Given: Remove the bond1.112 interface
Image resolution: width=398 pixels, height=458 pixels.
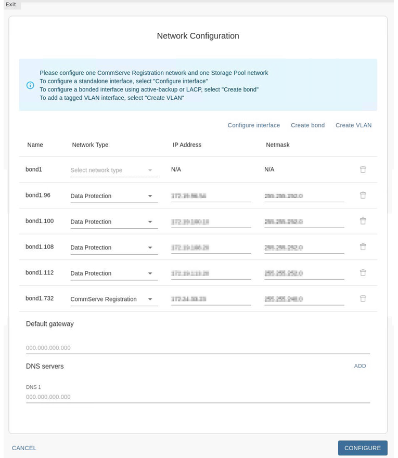Looking at the screenshot, I should pos(363,272).
